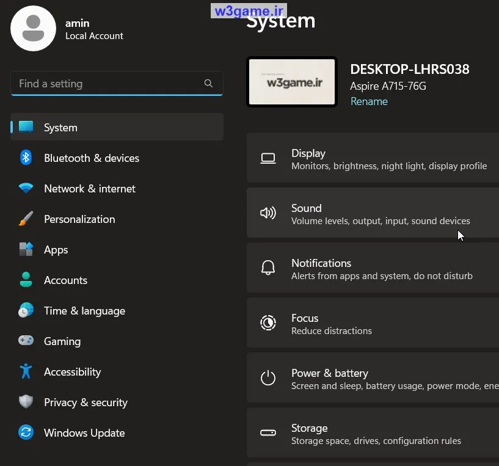Open Bluetooth & devices settings
Screen dimensions: 499x466
pyautogui.click(x=117, y=157)
